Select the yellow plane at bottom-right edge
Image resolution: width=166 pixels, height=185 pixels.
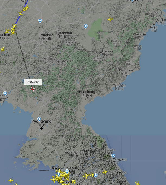tap(137, 183)
